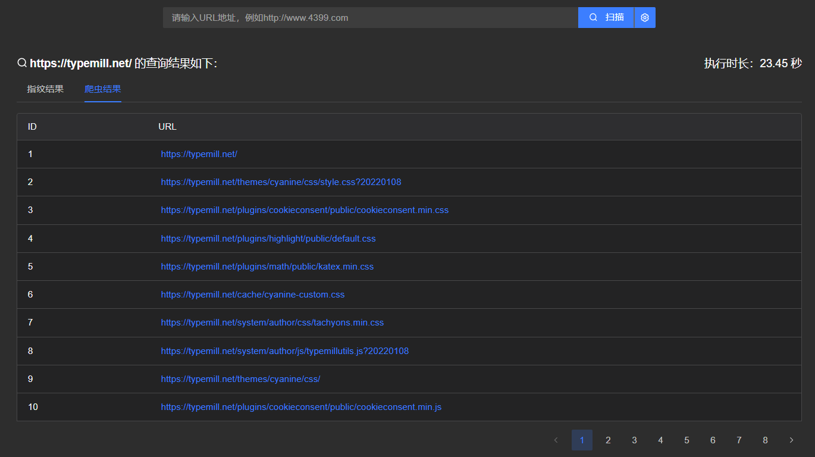
Task: Open link https://typemill.net/ in row 1
Action: coord(199,154)
